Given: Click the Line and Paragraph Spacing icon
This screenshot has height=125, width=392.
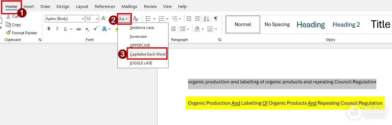Looking at the screenshot, I should pos(183,29).
